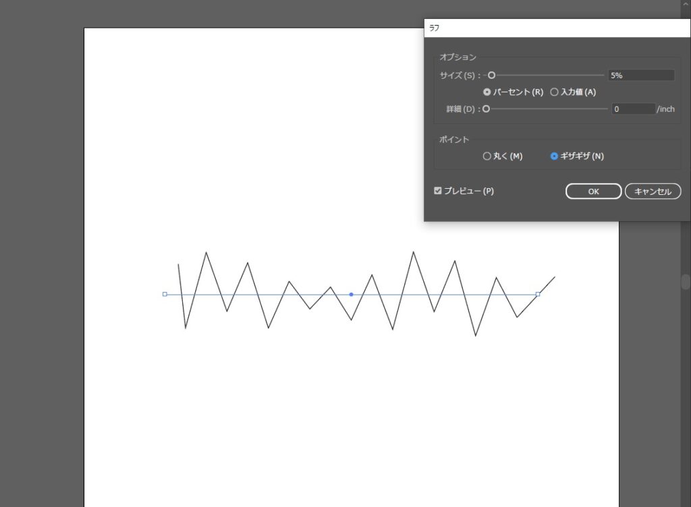
Task: Click the 詳細 value field showing 0
Action: [x=633, y=109]
